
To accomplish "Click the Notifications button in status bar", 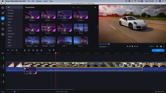I will coord(160,92).
